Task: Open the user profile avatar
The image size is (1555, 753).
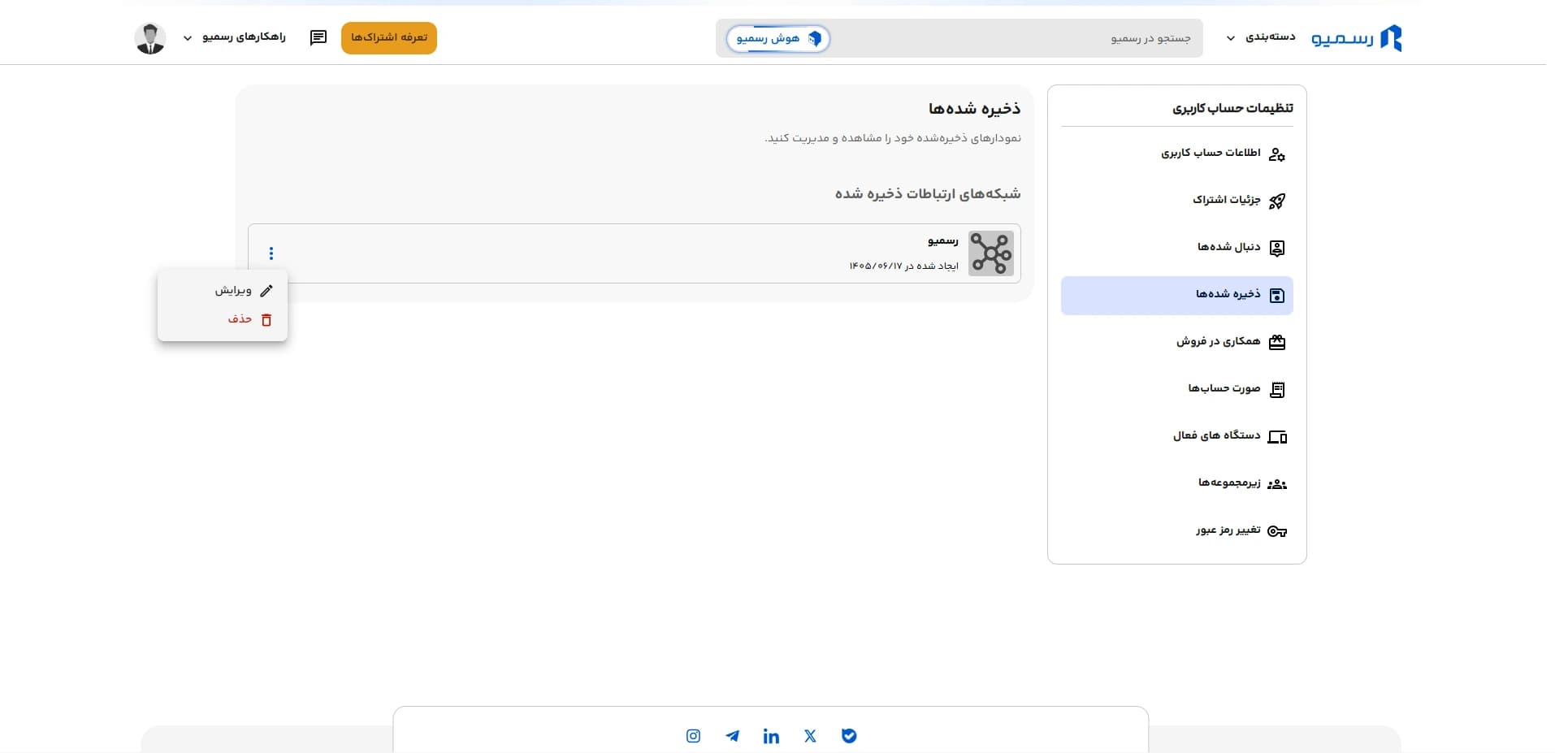Action: 150,38
